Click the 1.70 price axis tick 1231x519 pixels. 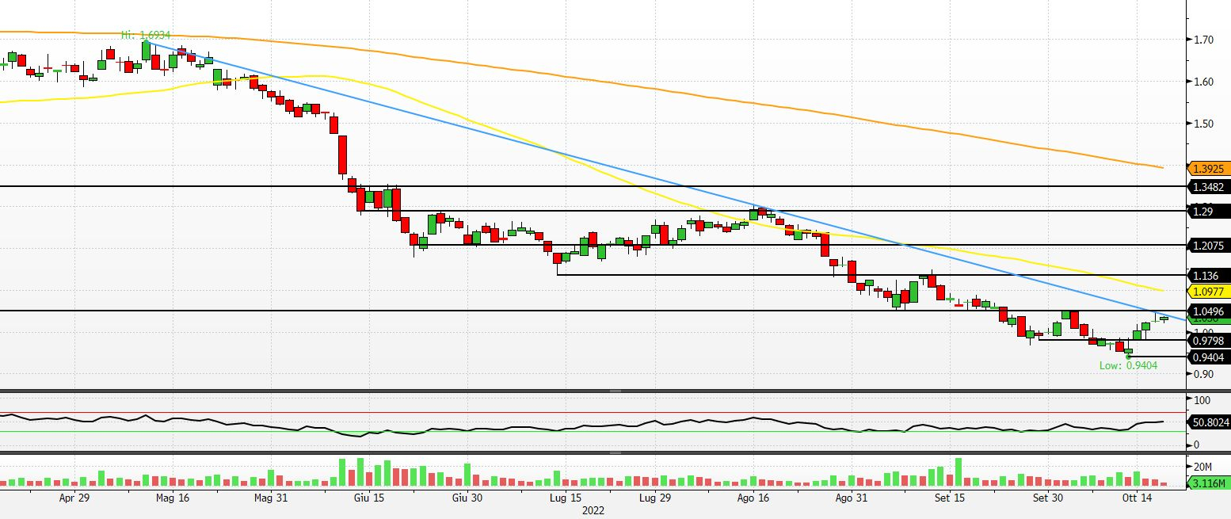1203,40
